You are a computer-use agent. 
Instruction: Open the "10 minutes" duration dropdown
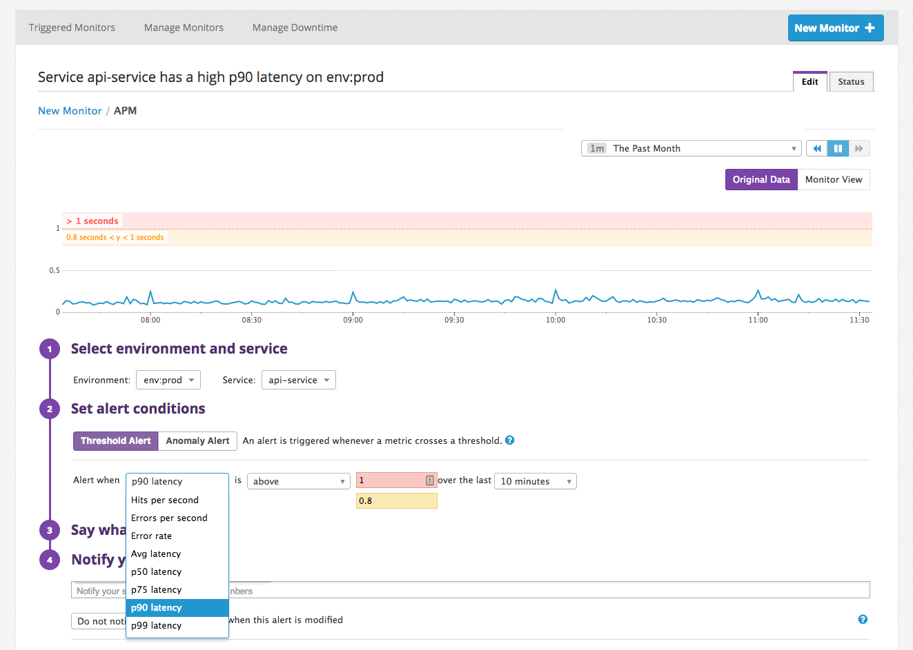[x=535, y=480]
